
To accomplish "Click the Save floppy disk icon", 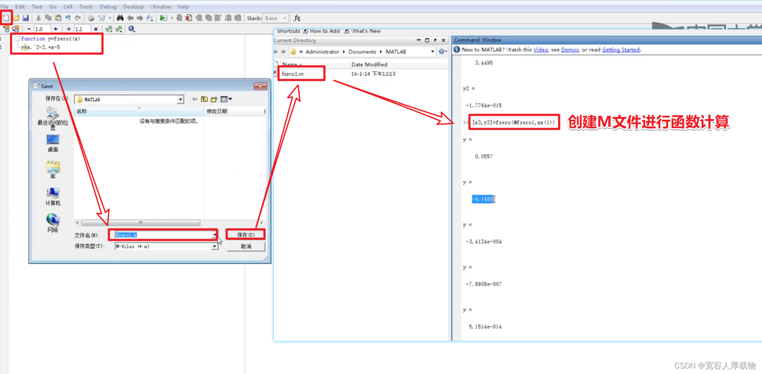I will [26, 18].
